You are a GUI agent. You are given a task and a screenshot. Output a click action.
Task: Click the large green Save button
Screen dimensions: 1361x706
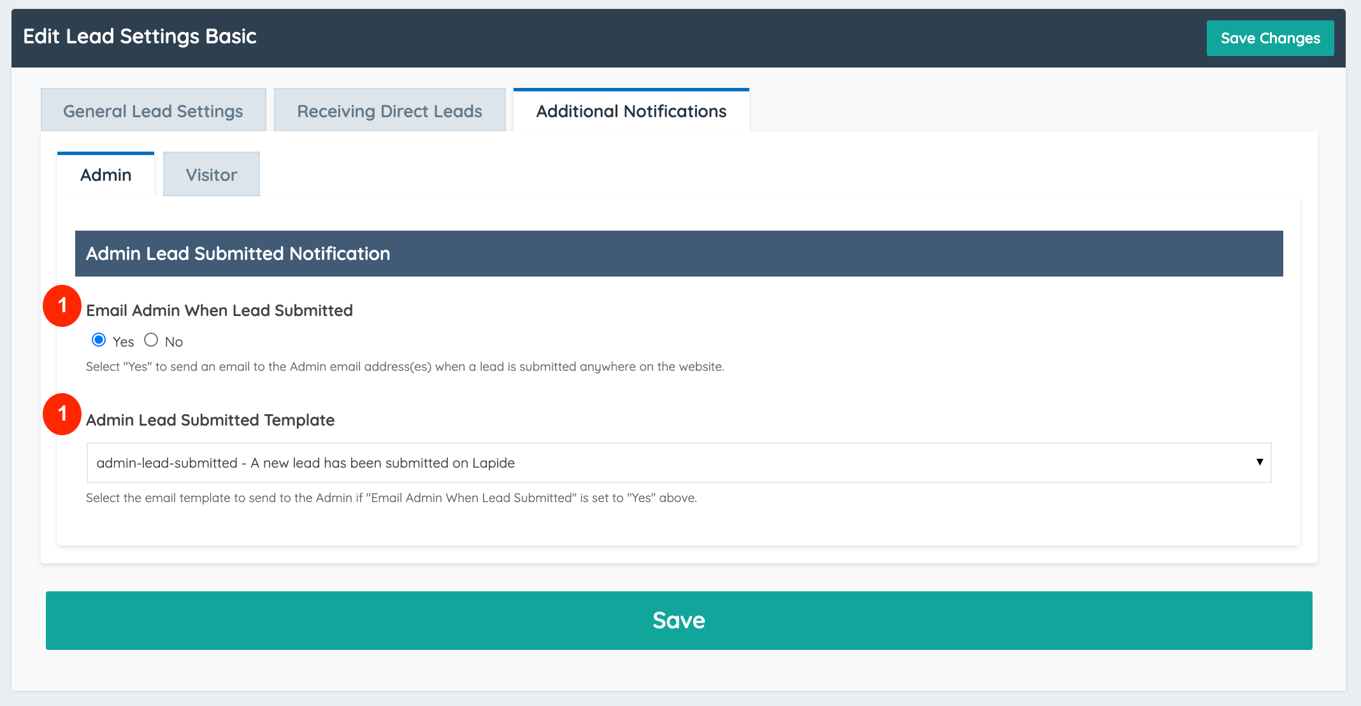coord(679,621)
